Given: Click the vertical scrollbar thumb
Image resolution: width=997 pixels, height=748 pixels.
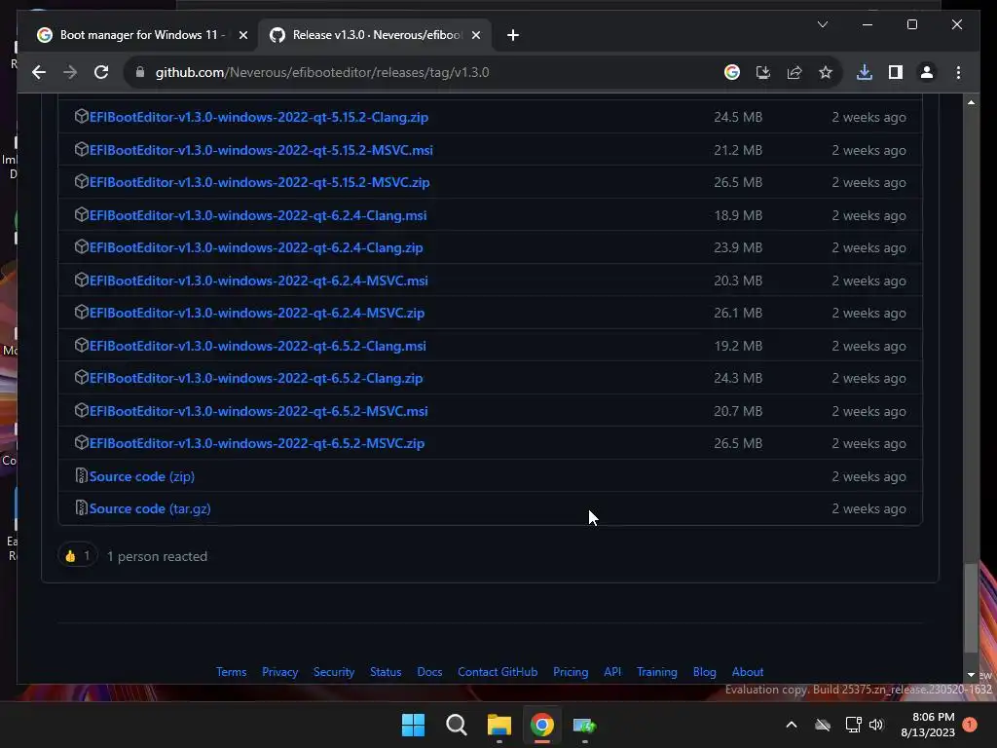Looking at the screenshot, I should (x=971, y=608).
